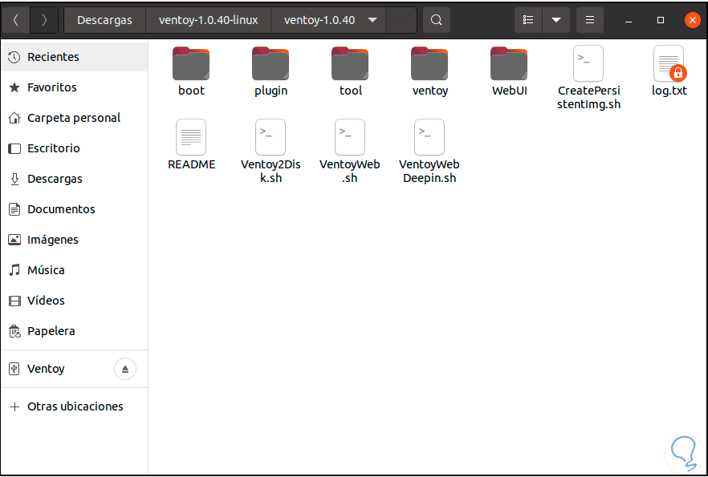
Task: Open Imágenes in the sidebar
Action: [x=75, y=240]
